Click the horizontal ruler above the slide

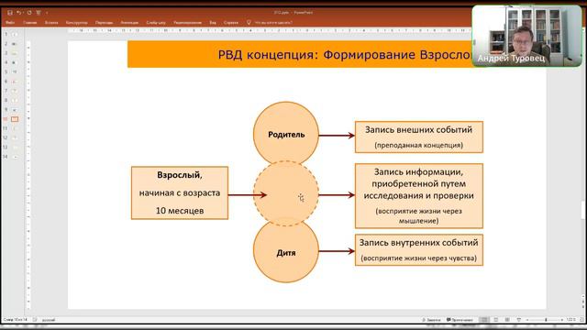tap(270, 30)
